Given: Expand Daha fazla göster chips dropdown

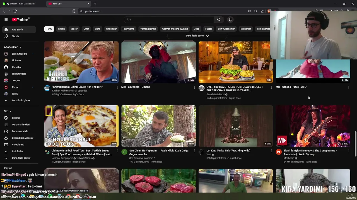Looking at the screenshot, I should [x=197, y=36].
